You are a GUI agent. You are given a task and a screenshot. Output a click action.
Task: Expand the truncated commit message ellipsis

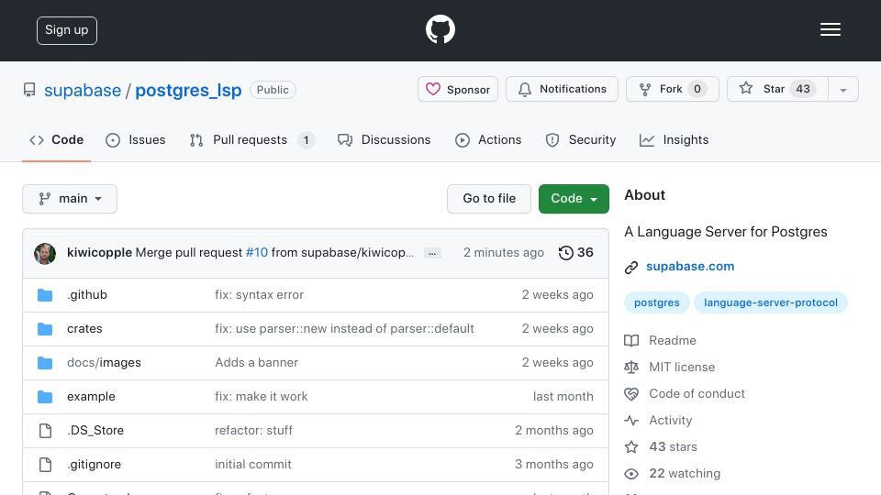[x=432, y=253]
